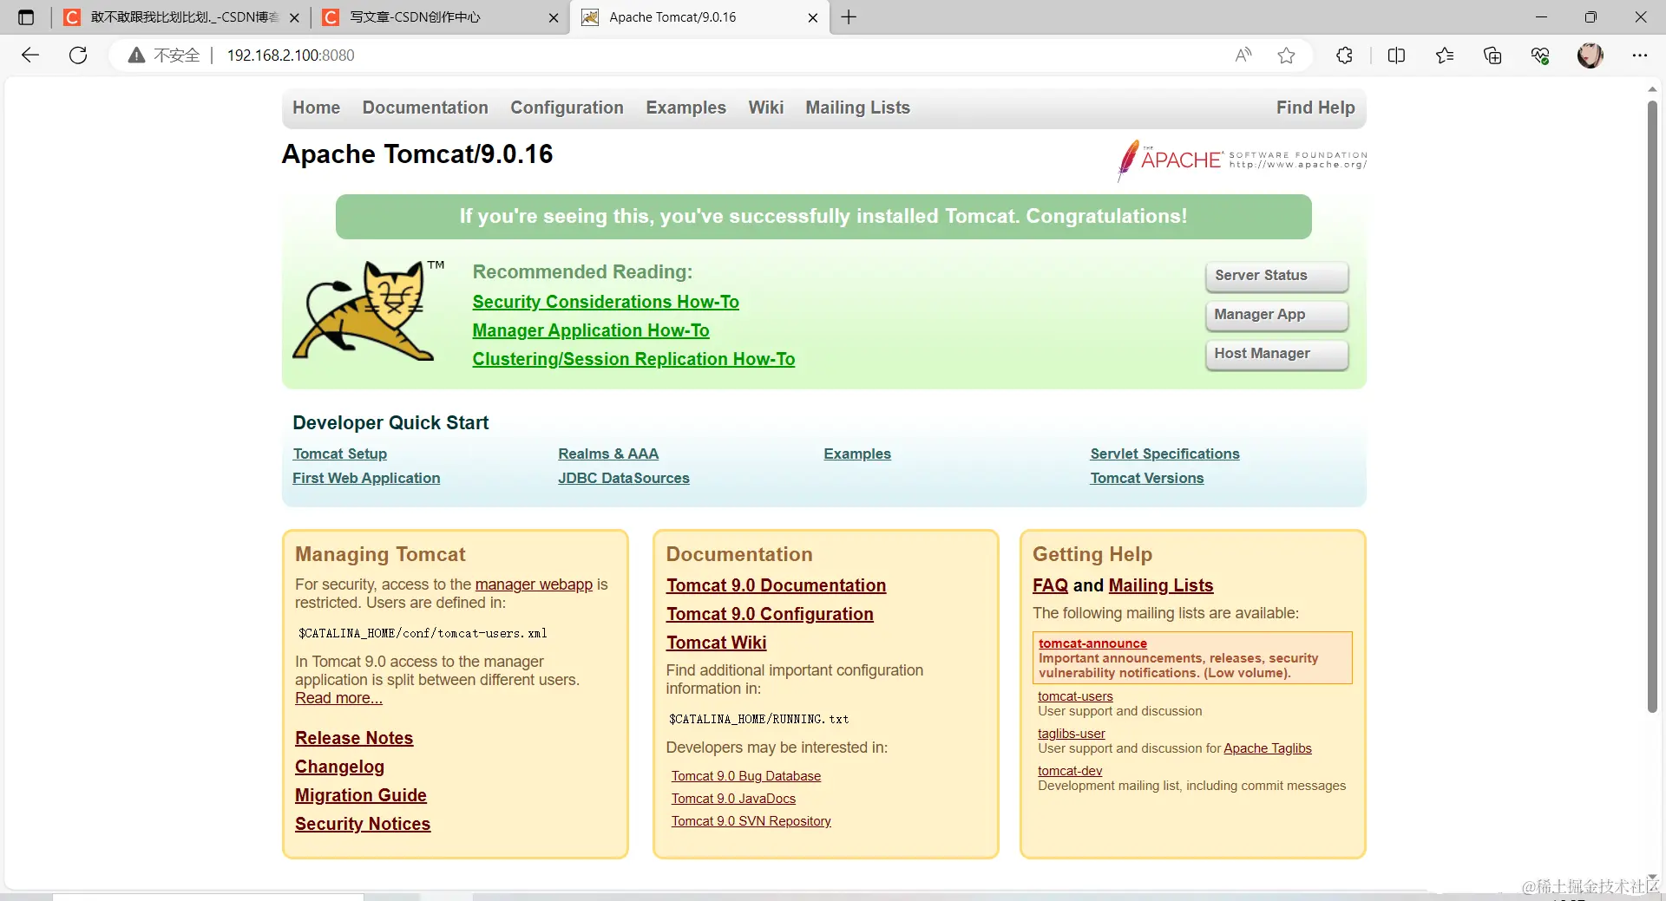Open Tomcat 9.0 Configuration link
This screenshot has width=1666, height=901.
point(770,614)
